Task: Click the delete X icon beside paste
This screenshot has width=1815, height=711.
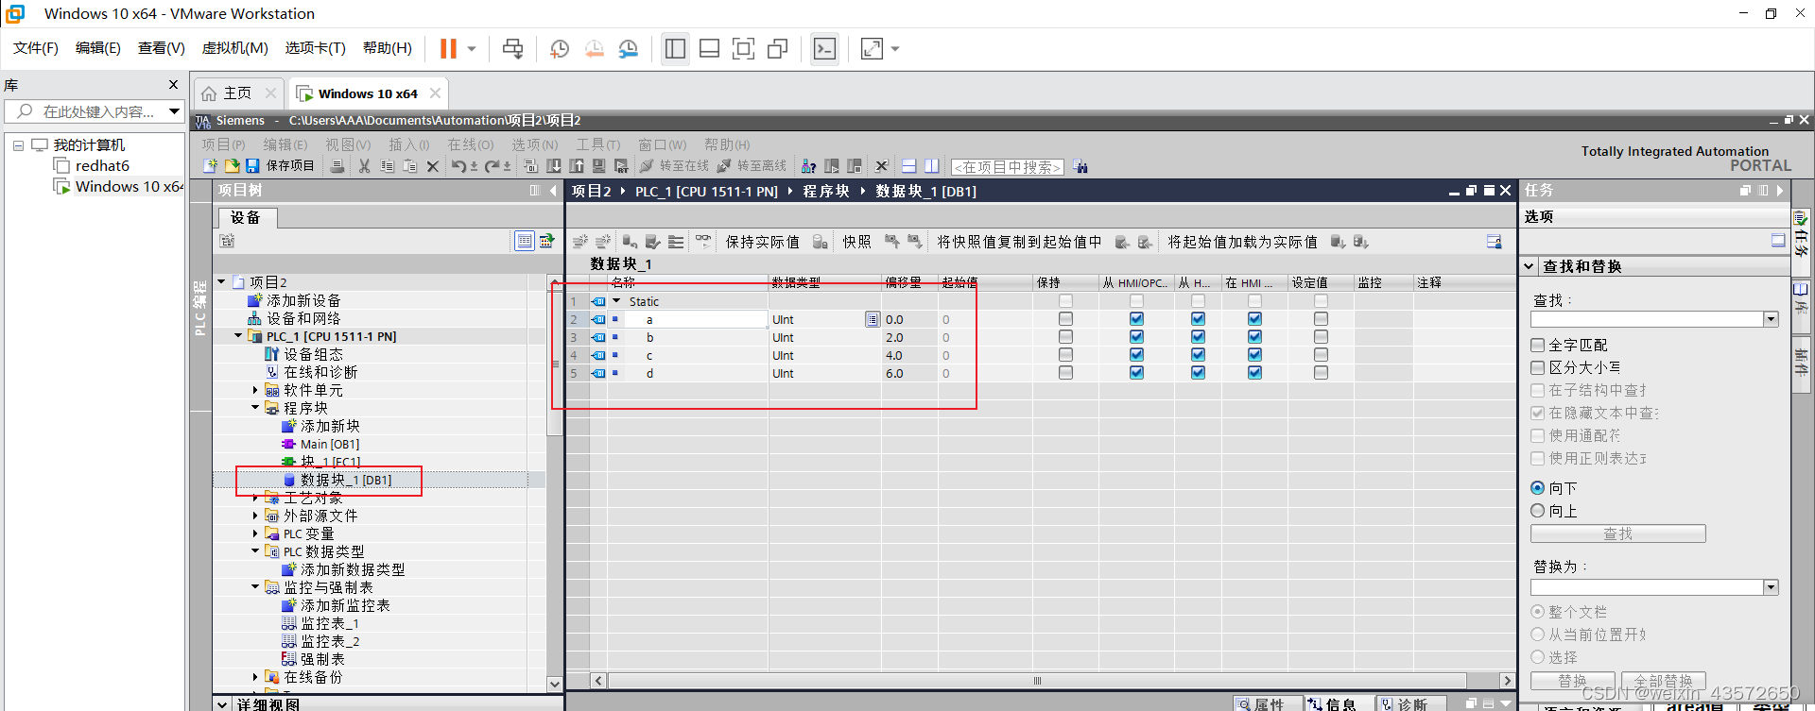Action: point(433,166)
